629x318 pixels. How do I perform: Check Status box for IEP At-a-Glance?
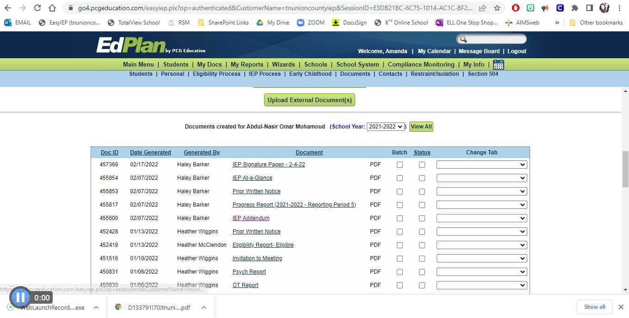point(422,178)
